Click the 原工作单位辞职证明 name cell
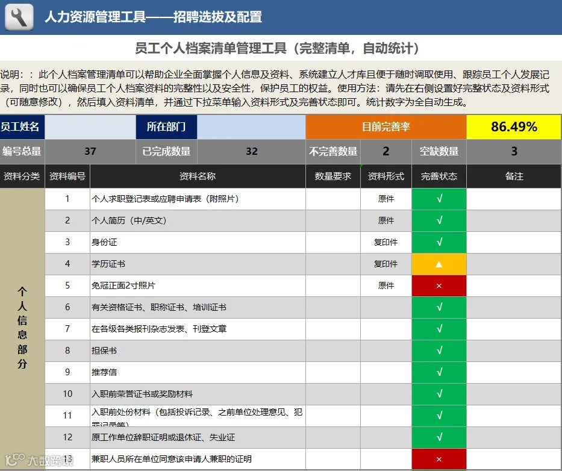The height and width of the screenshot is (471, 562). 198,438
